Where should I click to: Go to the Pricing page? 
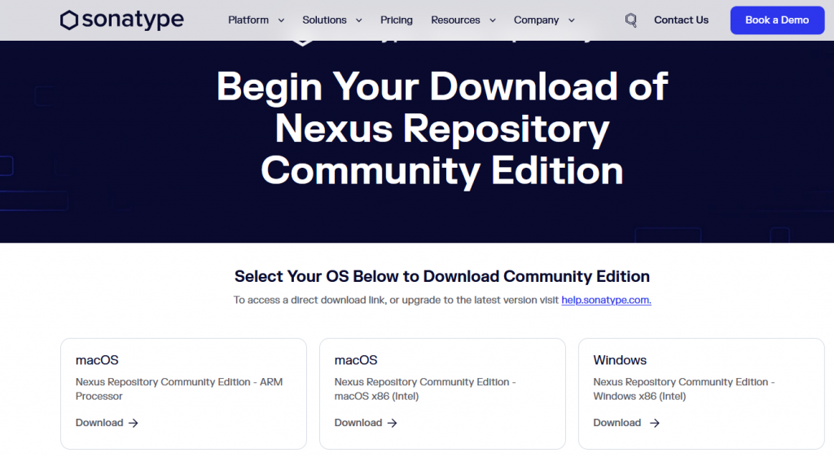397,20
